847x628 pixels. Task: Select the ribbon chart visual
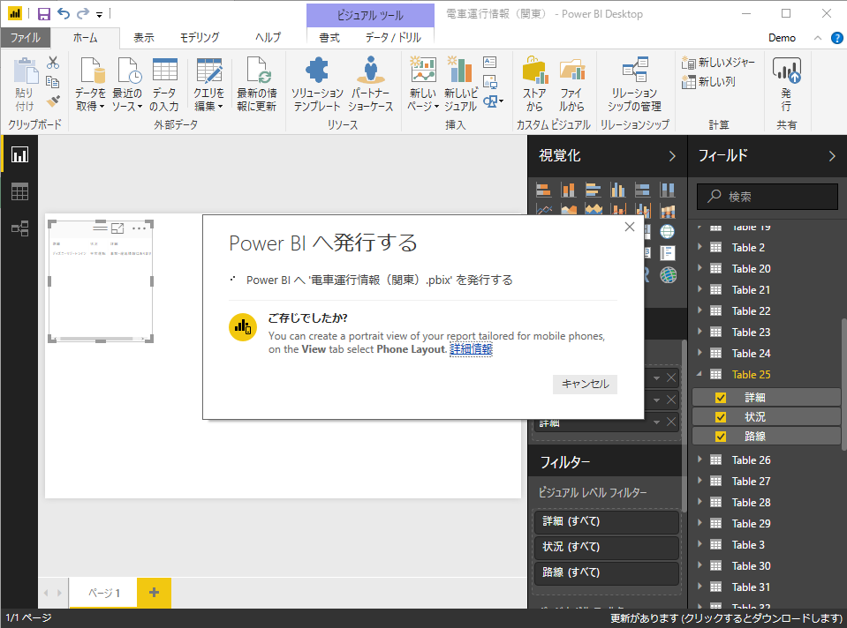(x=668, y=211)
